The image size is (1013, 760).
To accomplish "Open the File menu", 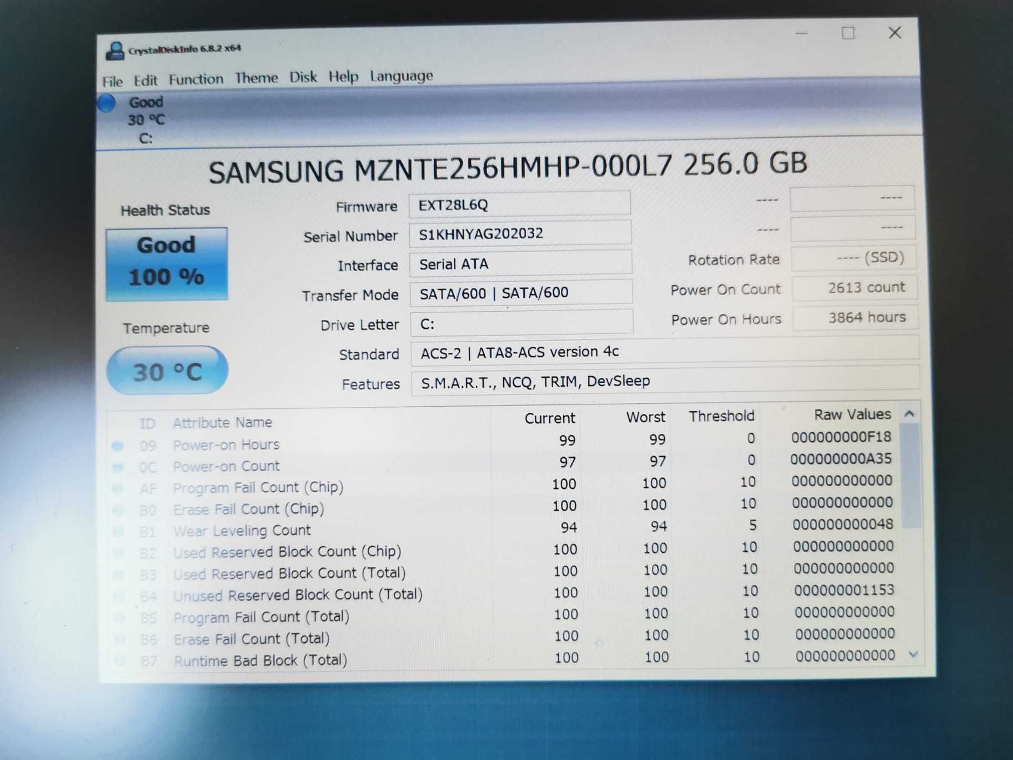I will (113, 82).
